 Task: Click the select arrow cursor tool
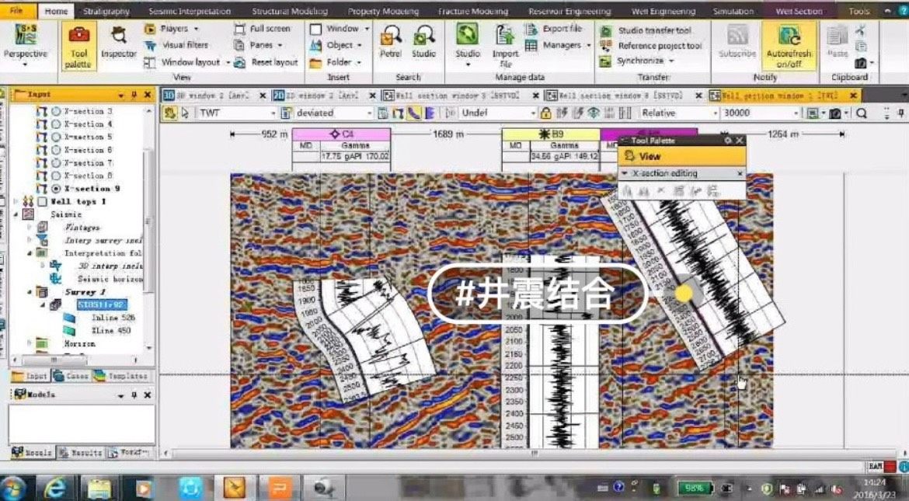(186, 113)
